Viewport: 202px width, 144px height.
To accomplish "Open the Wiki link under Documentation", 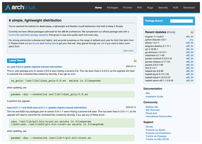I will point(148,93).
